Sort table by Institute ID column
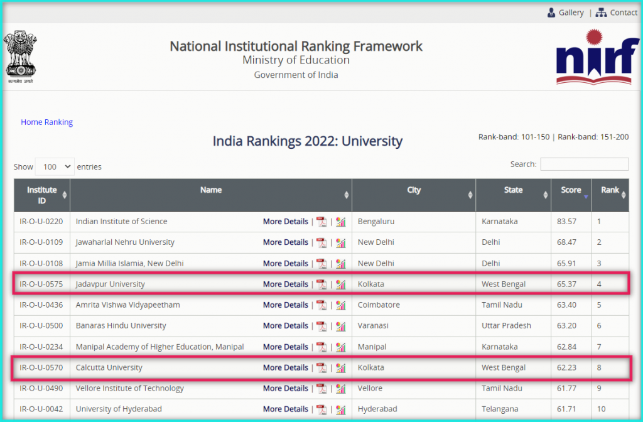Screen dimensions: 643x422 42,195
